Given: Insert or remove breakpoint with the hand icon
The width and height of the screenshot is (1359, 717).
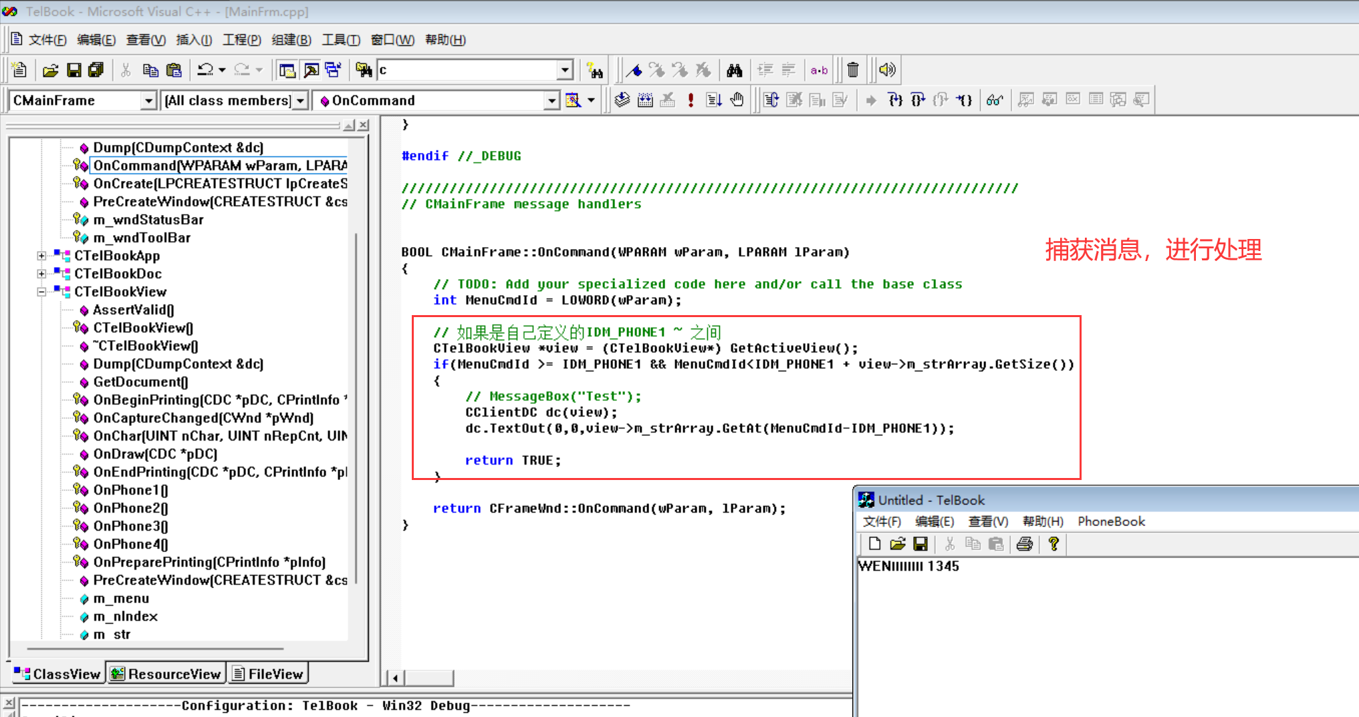Looking at the screenshot, I should click(x=737, y=100).
